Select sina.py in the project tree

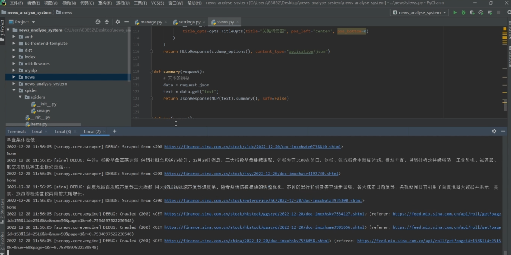coord(43,111)
